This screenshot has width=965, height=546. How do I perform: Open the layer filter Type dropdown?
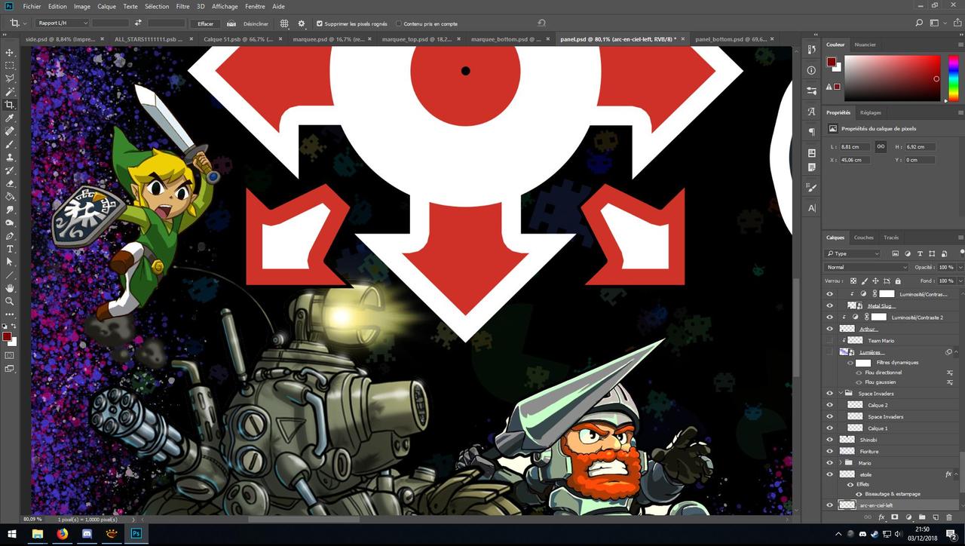click(853, 253)
